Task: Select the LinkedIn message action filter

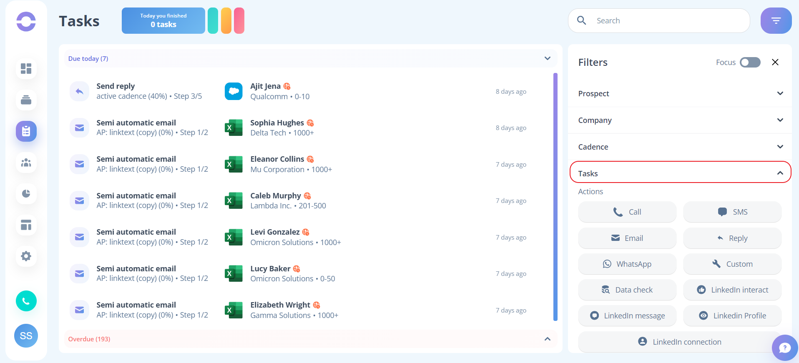Action: 627,315
